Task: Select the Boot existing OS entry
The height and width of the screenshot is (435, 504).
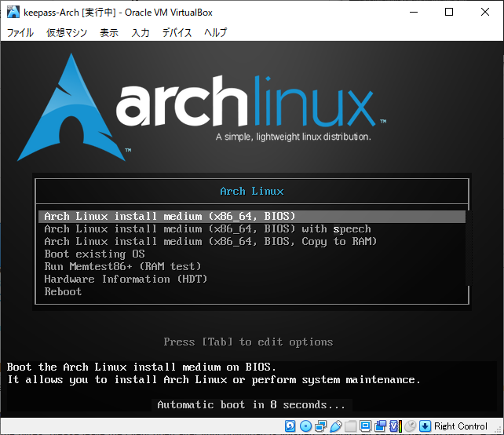Action: 94,254
